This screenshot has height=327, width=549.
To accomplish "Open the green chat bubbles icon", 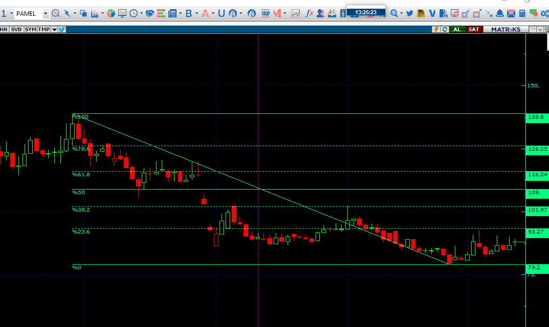I will click(x=533, y=13).
